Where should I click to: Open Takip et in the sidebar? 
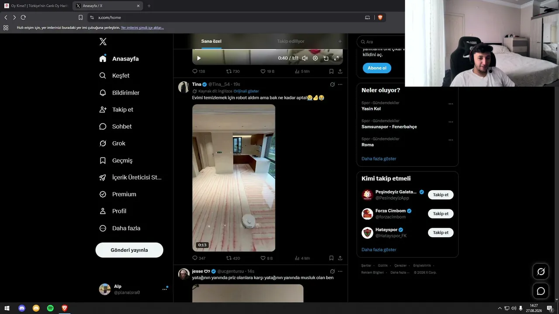coord(116,109)
